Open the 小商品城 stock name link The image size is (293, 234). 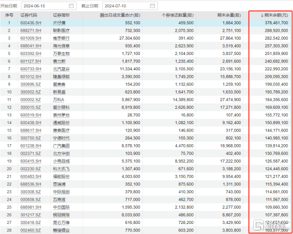(x=61, y=161)
